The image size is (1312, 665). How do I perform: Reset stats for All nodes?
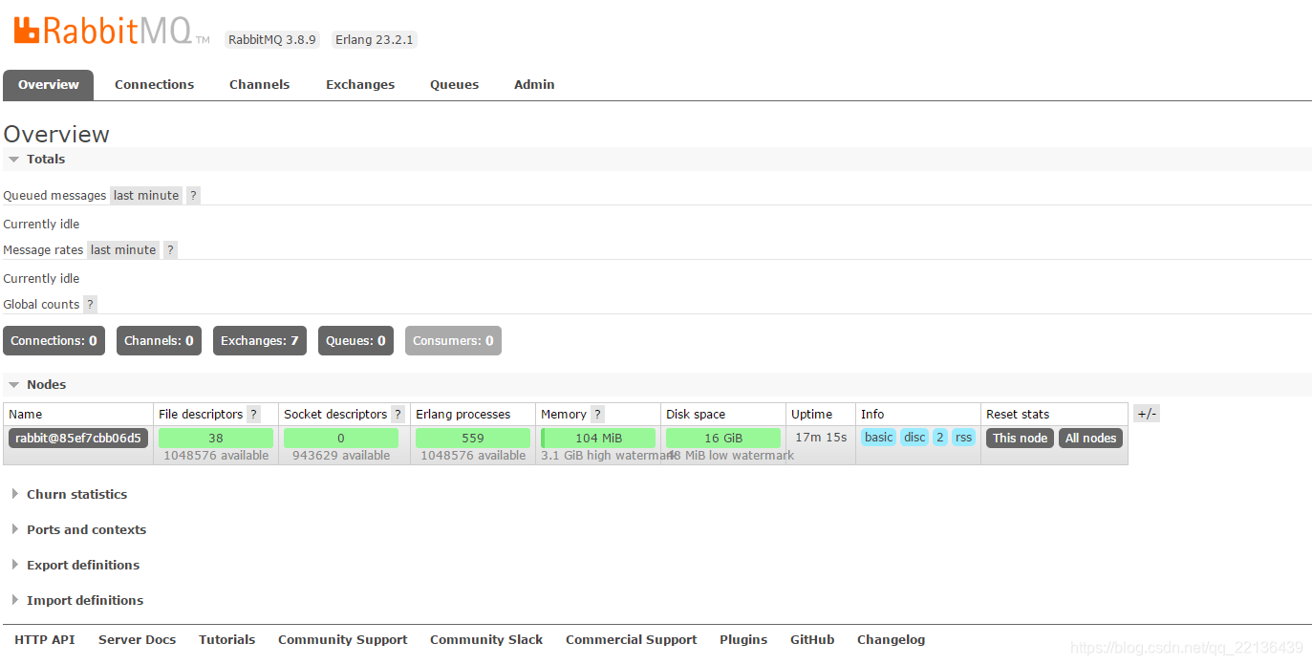click(1090, 438)
